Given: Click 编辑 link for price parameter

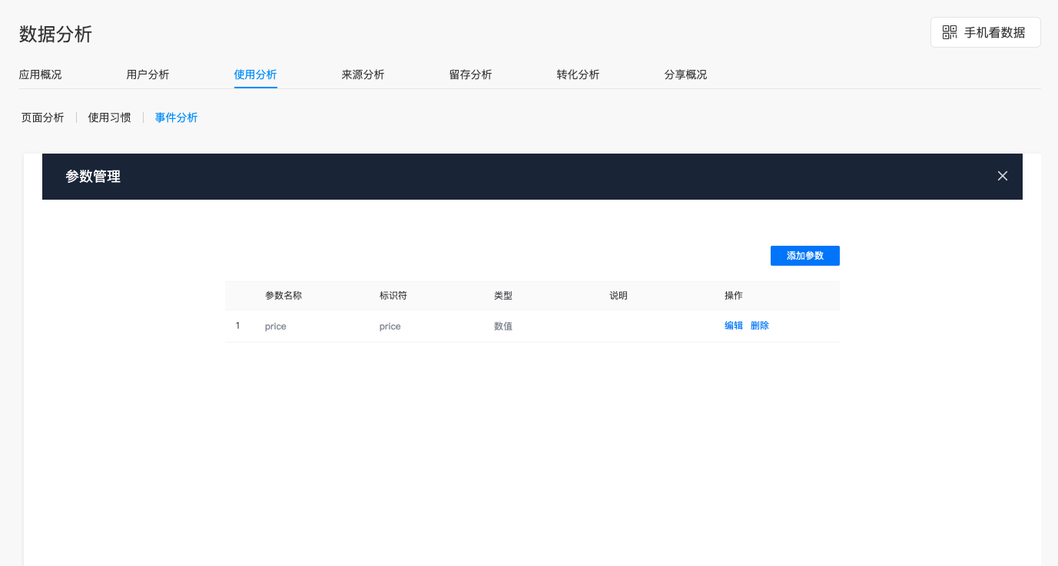Looking at the screenshot, I should (x=734, y=326).
